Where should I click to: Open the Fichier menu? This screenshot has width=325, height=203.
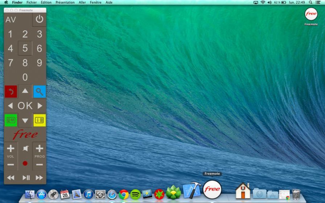[x=32, y=2]
